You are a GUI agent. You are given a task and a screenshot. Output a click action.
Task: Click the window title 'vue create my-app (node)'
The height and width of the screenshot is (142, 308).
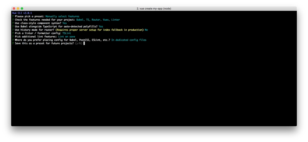click(154, 8)
